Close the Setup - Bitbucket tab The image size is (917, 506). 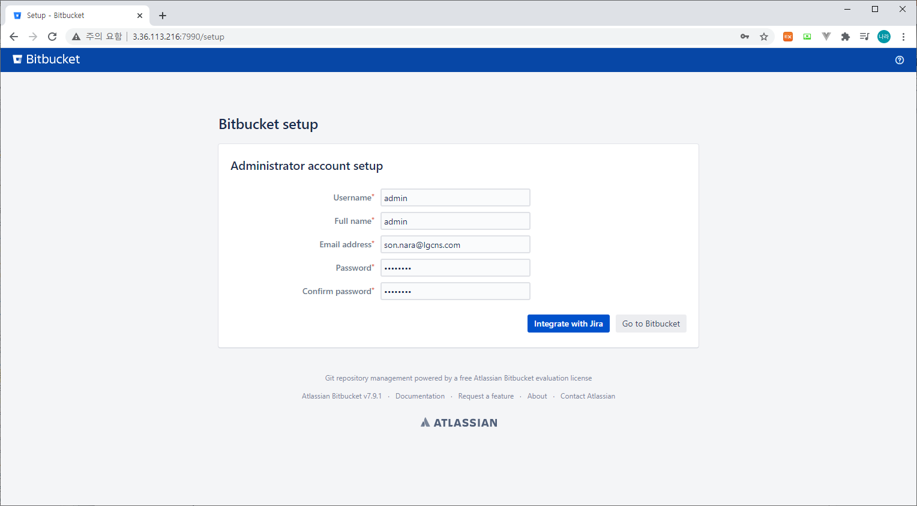[140, 16]
